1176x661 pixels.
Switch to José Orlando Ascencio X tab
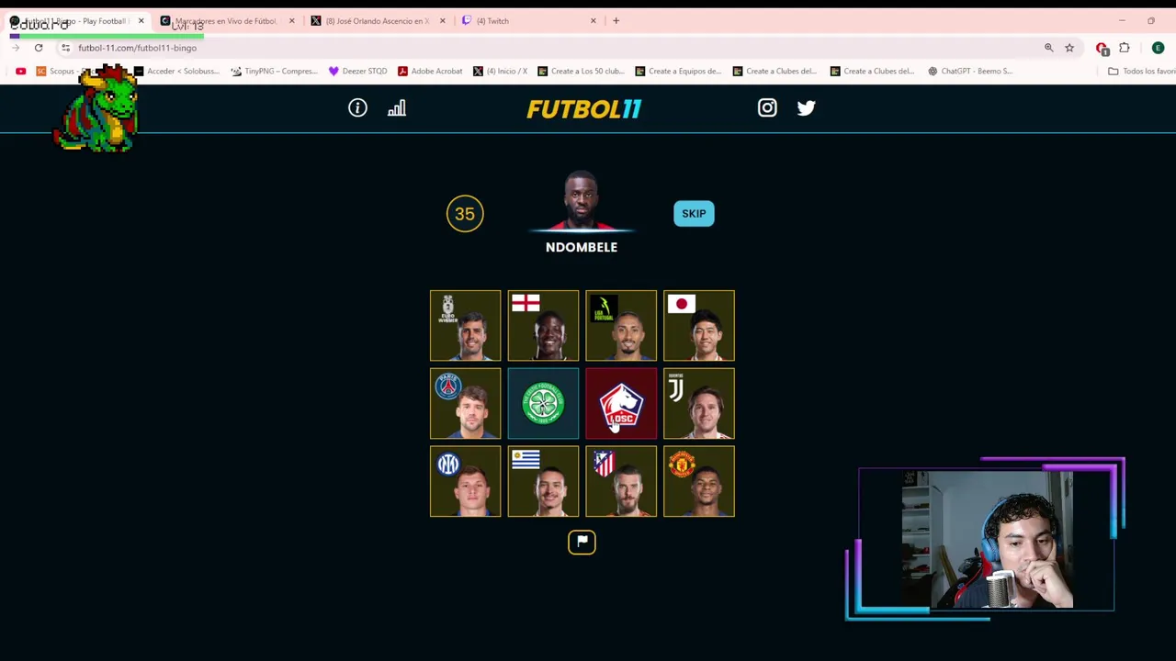pos(377,20)
